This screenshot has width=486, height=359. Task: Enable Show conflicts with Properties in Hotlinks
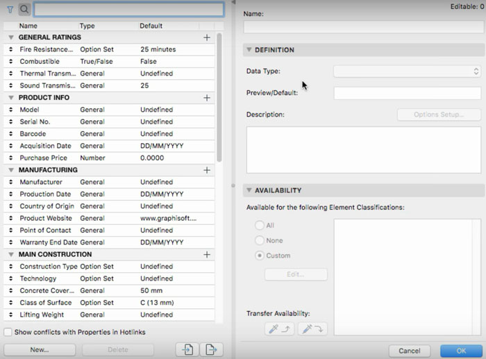click(x=8, y=332)
